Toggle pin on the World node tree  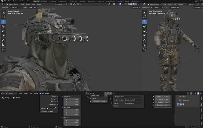click(114, 93)
